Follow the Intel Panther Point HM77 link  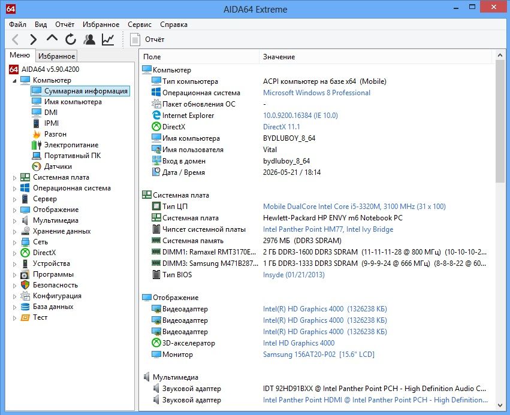pyautogui.click(x=328, y=229)
